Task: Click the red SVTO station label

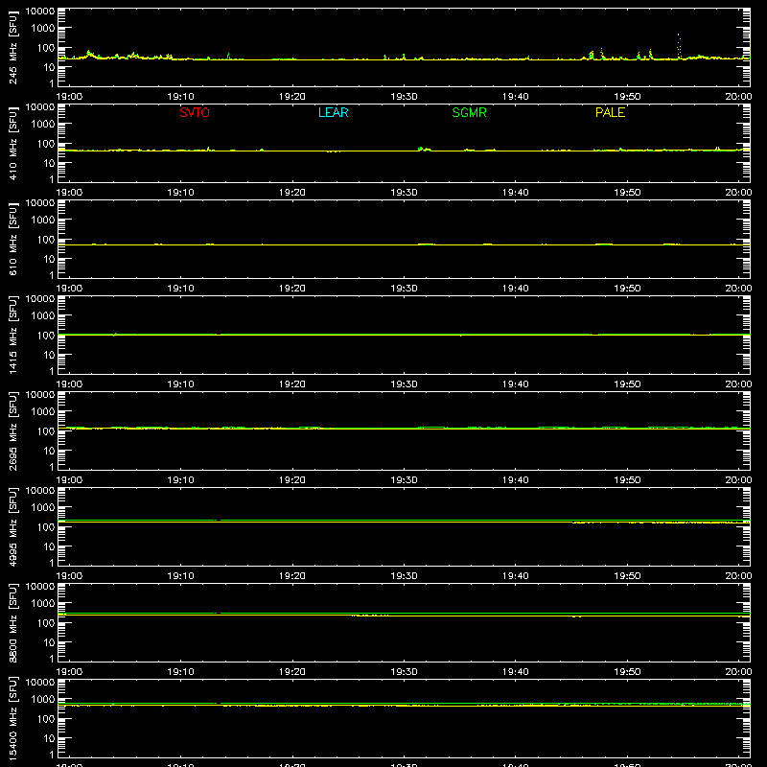Action: (195, 112)
